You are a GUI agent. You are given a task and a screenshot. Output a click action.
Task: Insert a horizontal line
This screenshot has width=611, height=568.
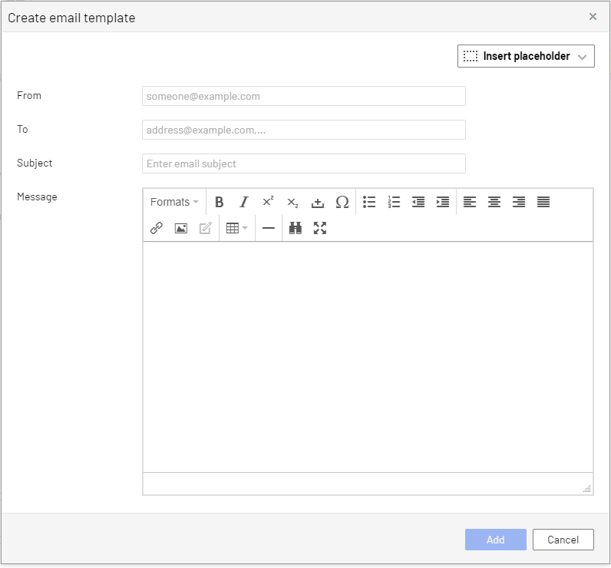point(268,228)
